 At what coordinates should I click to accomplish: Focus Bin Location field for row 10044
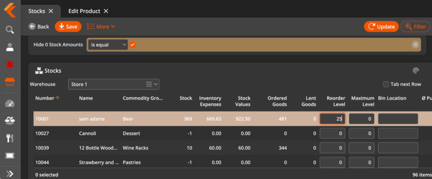[398, 162]
